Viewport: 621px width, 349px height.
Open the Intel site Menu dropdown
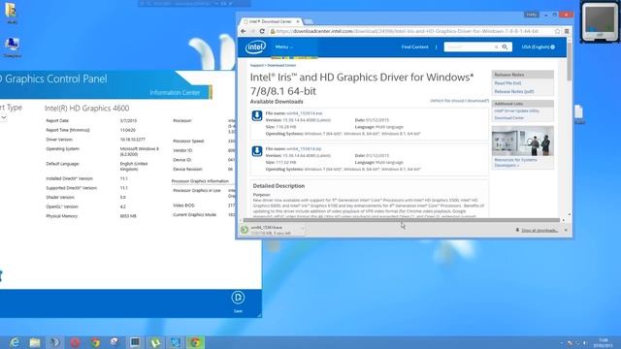click(284, 47)
